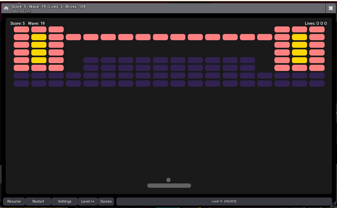Click the bottom-left corner purple brick
This screenshot has width=337, height=208.
21,84
